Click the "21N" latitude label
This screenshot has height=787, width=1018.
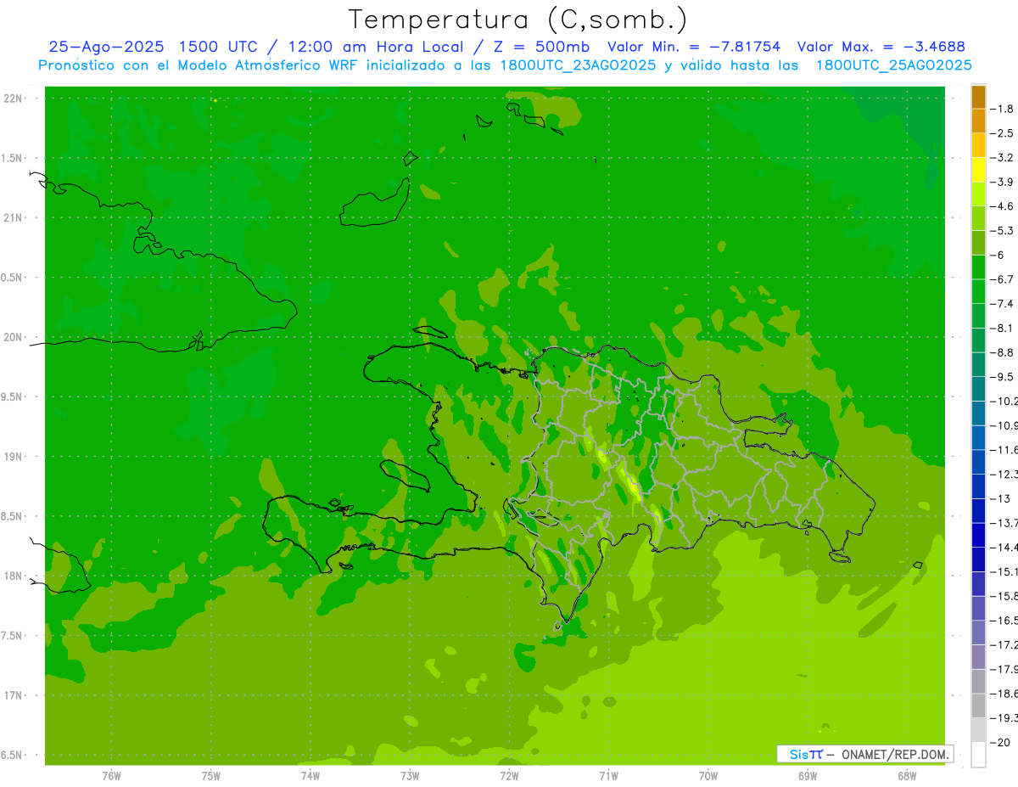pyautogui.click(x=13, y=217)
